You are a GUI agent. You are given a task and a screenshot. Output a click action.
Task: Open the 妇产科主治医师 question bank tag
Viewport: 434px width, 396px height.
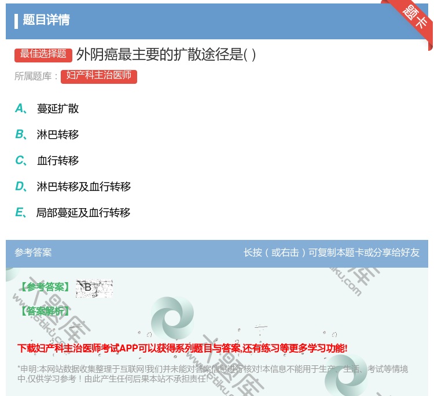pyautogui.click(x=99, y=76)
